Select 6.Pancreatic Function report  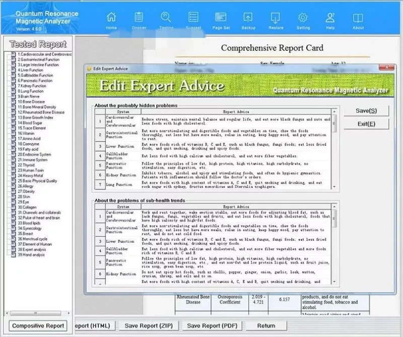[35, 81]
